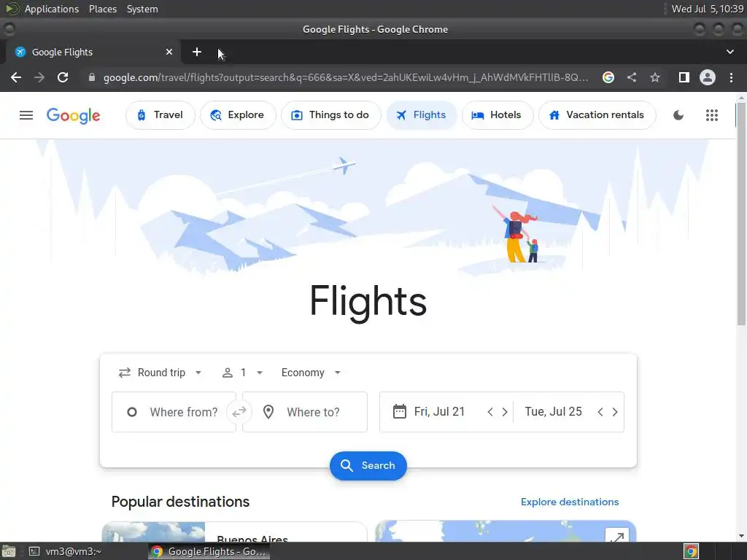Open the Vacation rentals tab
Image resolution: width=747 pixels, height=560 pixels.
click(x=597, y=115)
